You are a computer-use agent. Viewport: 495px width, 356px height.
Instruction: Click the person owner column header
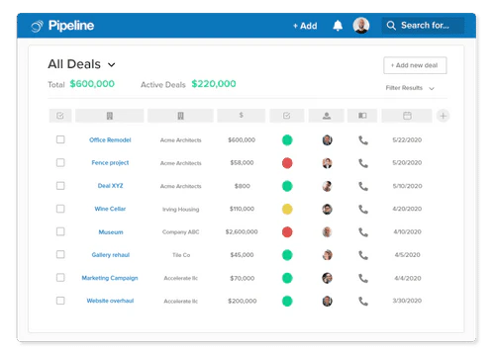[x=327, y=116]
